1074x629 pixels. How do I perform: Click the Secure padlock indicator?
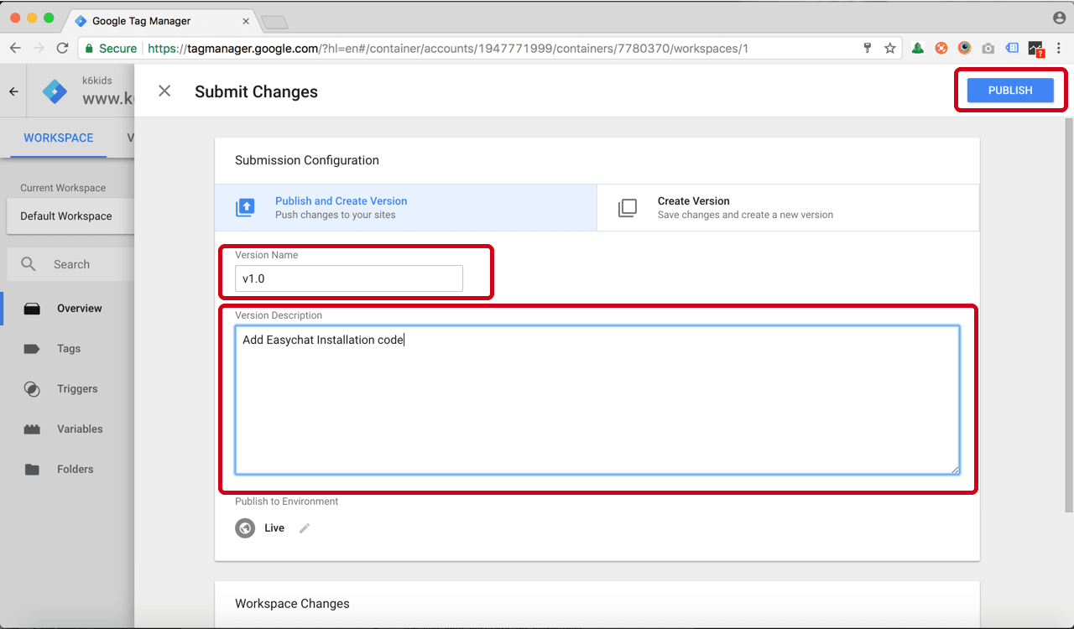pyautogui.click(x=111, y=49)
